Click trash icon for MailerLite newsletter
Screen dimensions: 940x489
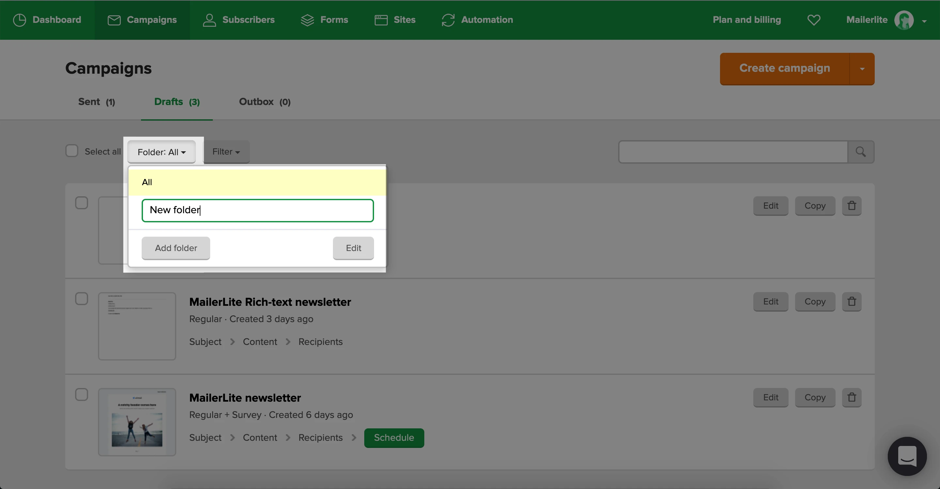851,397
